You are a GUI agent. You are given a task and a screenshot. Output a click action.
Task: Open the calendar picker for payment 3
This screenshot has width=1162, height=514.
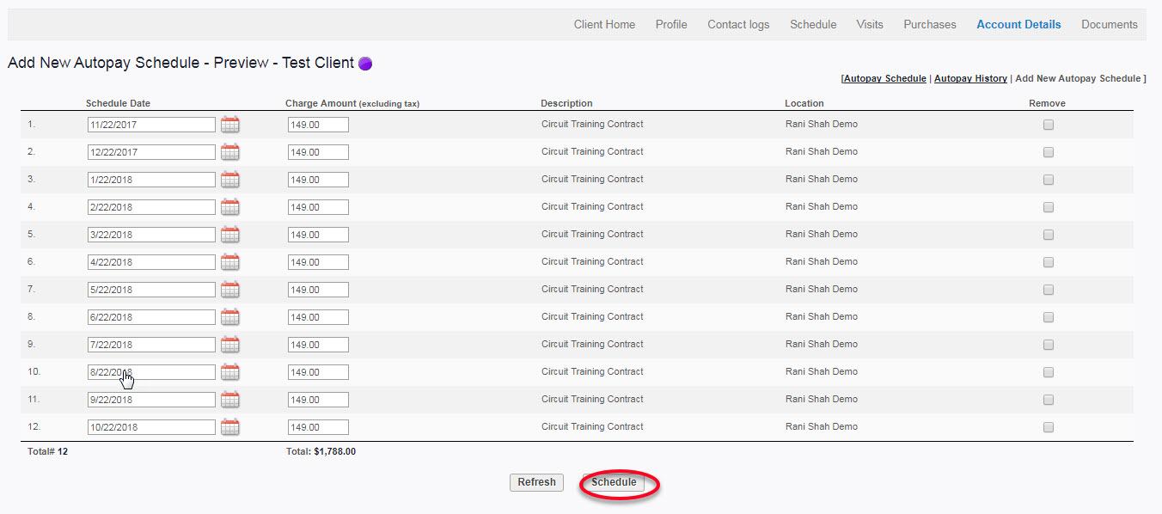click(x=229, y=179)
